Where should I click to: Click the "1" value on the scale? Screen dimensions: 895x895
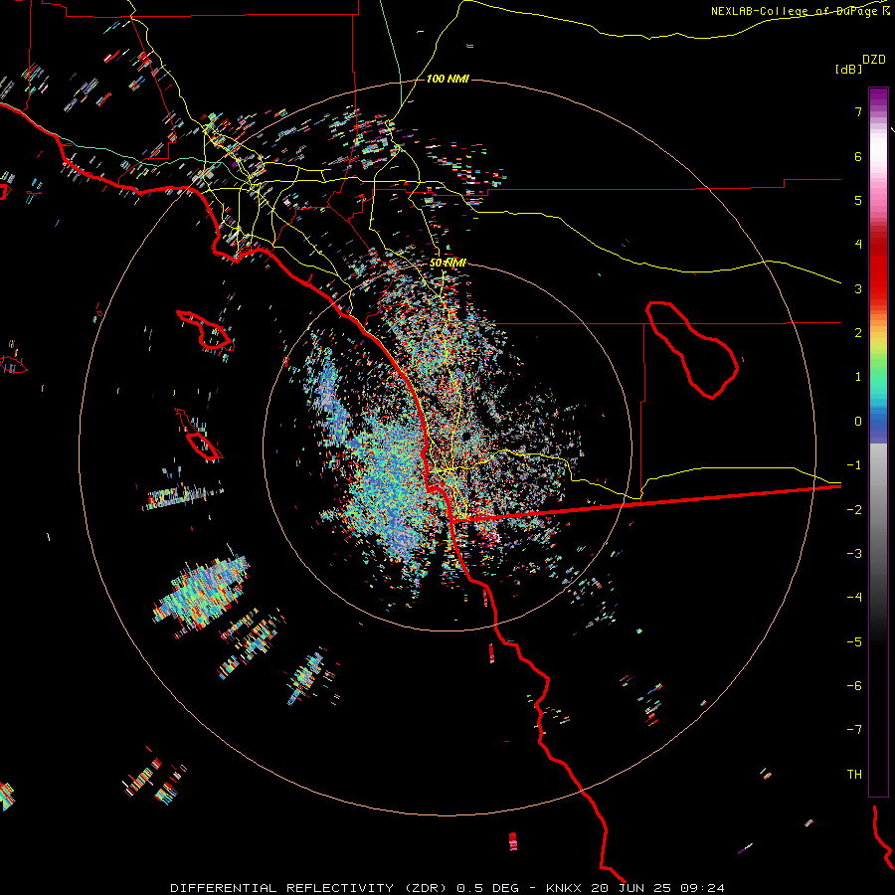point(858,377)
